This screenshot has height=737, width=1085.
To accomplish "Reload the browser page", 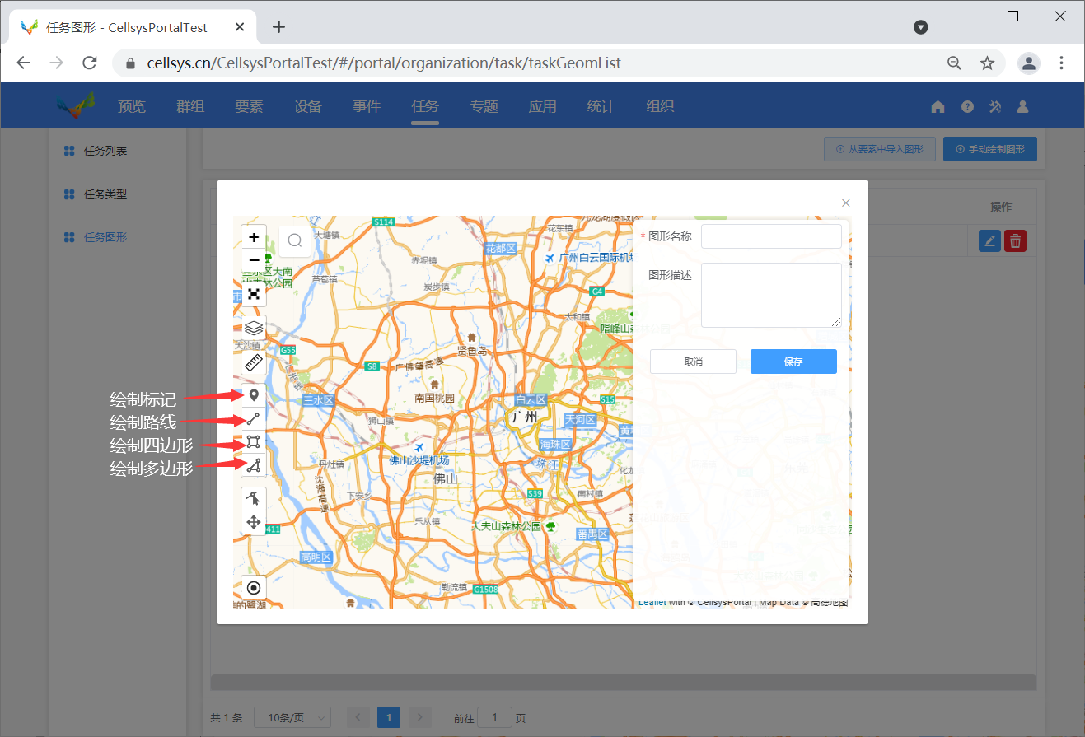I will 90,63.
